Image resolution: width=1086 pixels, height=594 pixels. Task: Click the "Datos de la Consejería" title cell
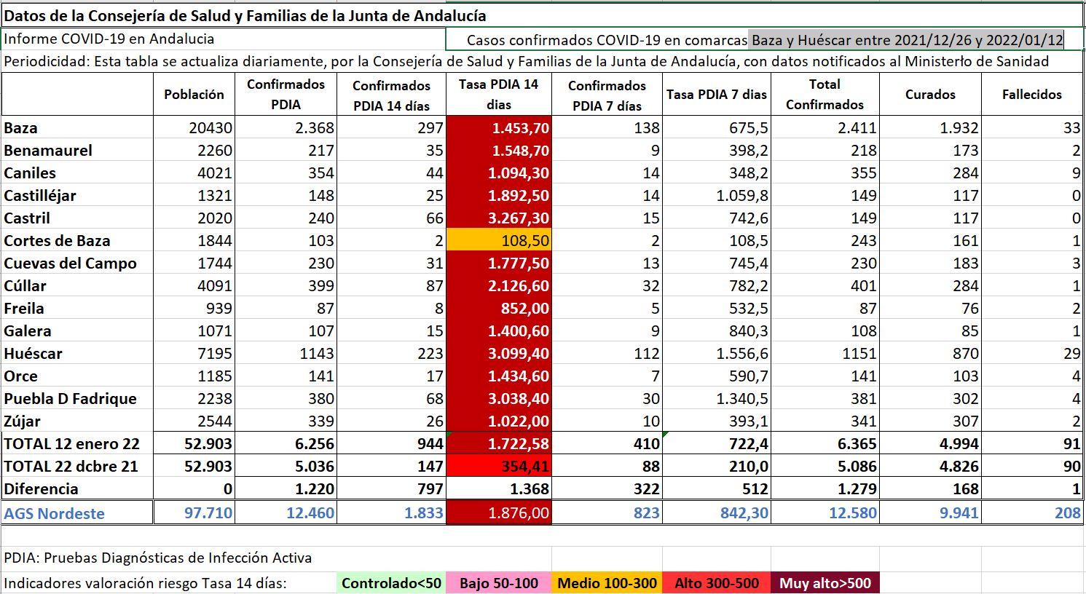click(x=245, y=15)
